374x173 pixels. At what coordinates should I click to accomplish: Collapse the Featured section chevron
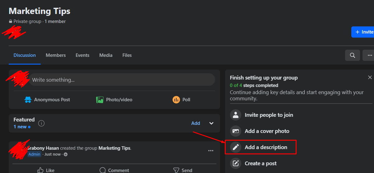pos(211,123)
